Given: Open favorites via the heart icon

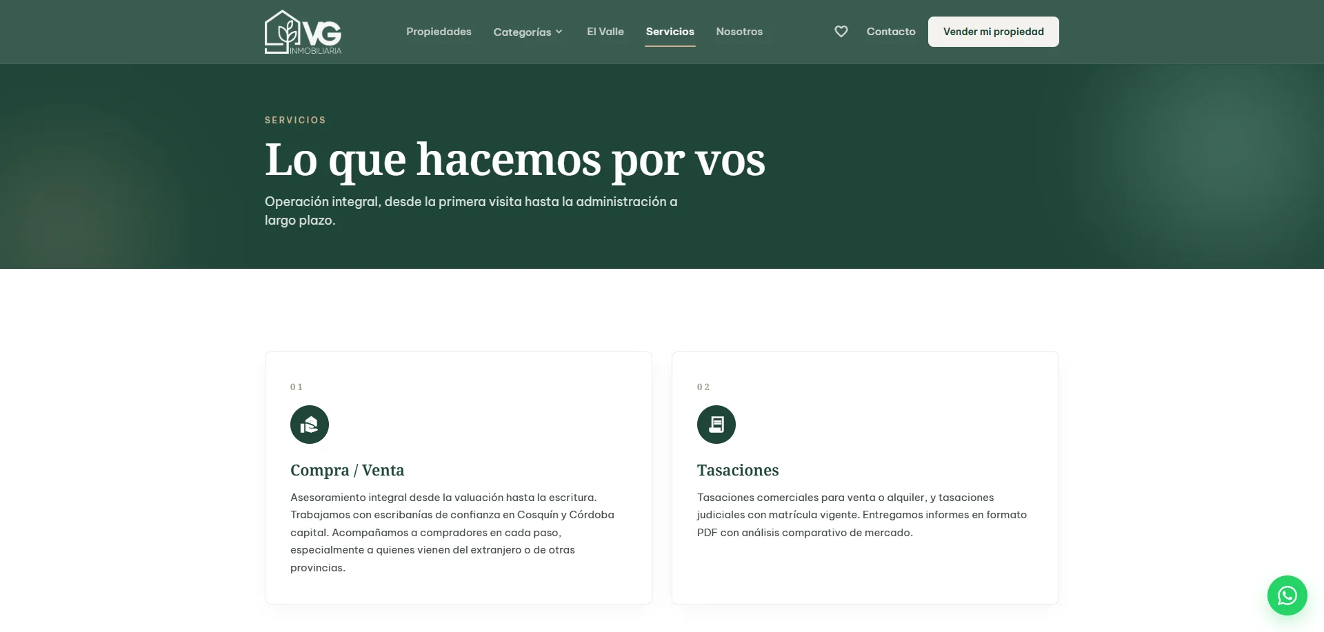Looking at the screenshot, I should 841,32.
